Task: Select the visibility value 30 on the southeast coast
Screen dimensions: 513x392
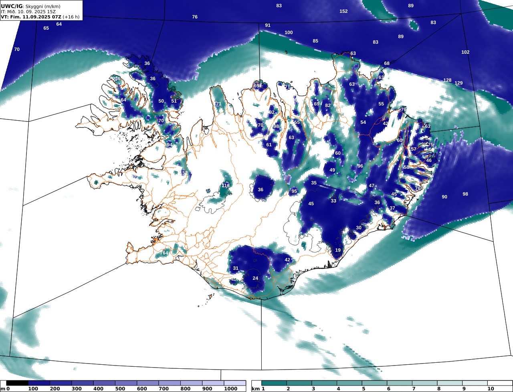Action: point(359,228)
